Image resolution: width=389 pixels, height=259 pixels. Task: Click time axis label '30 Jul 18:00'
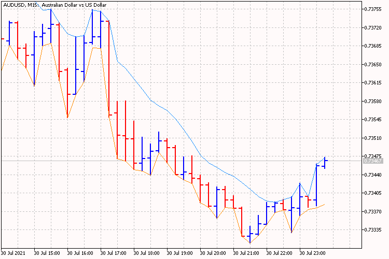pyautogui.click(x=146, y=253)
